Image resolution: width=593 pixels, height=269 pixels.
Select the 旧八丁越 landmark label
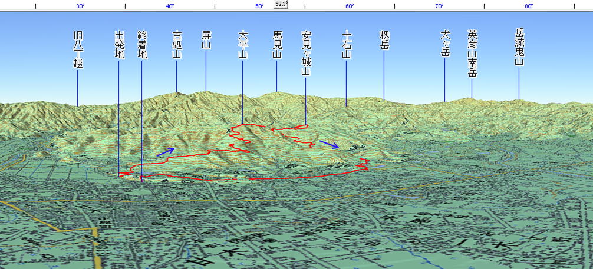[78, 50]
